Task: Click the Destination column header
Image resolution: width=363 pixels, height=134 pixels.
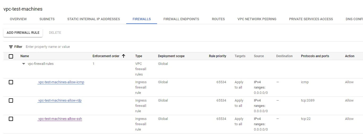Action: coord(284,56)
